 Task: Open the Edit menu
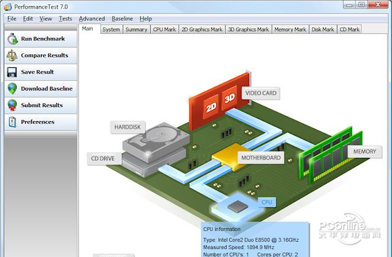[x=28, y=19]
